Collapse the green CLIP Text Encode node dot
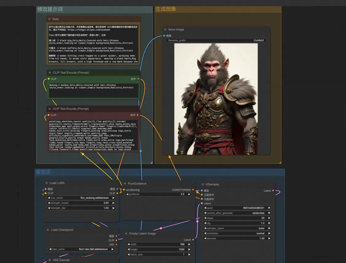Screen dimensions: 346x263 point(50,72)
